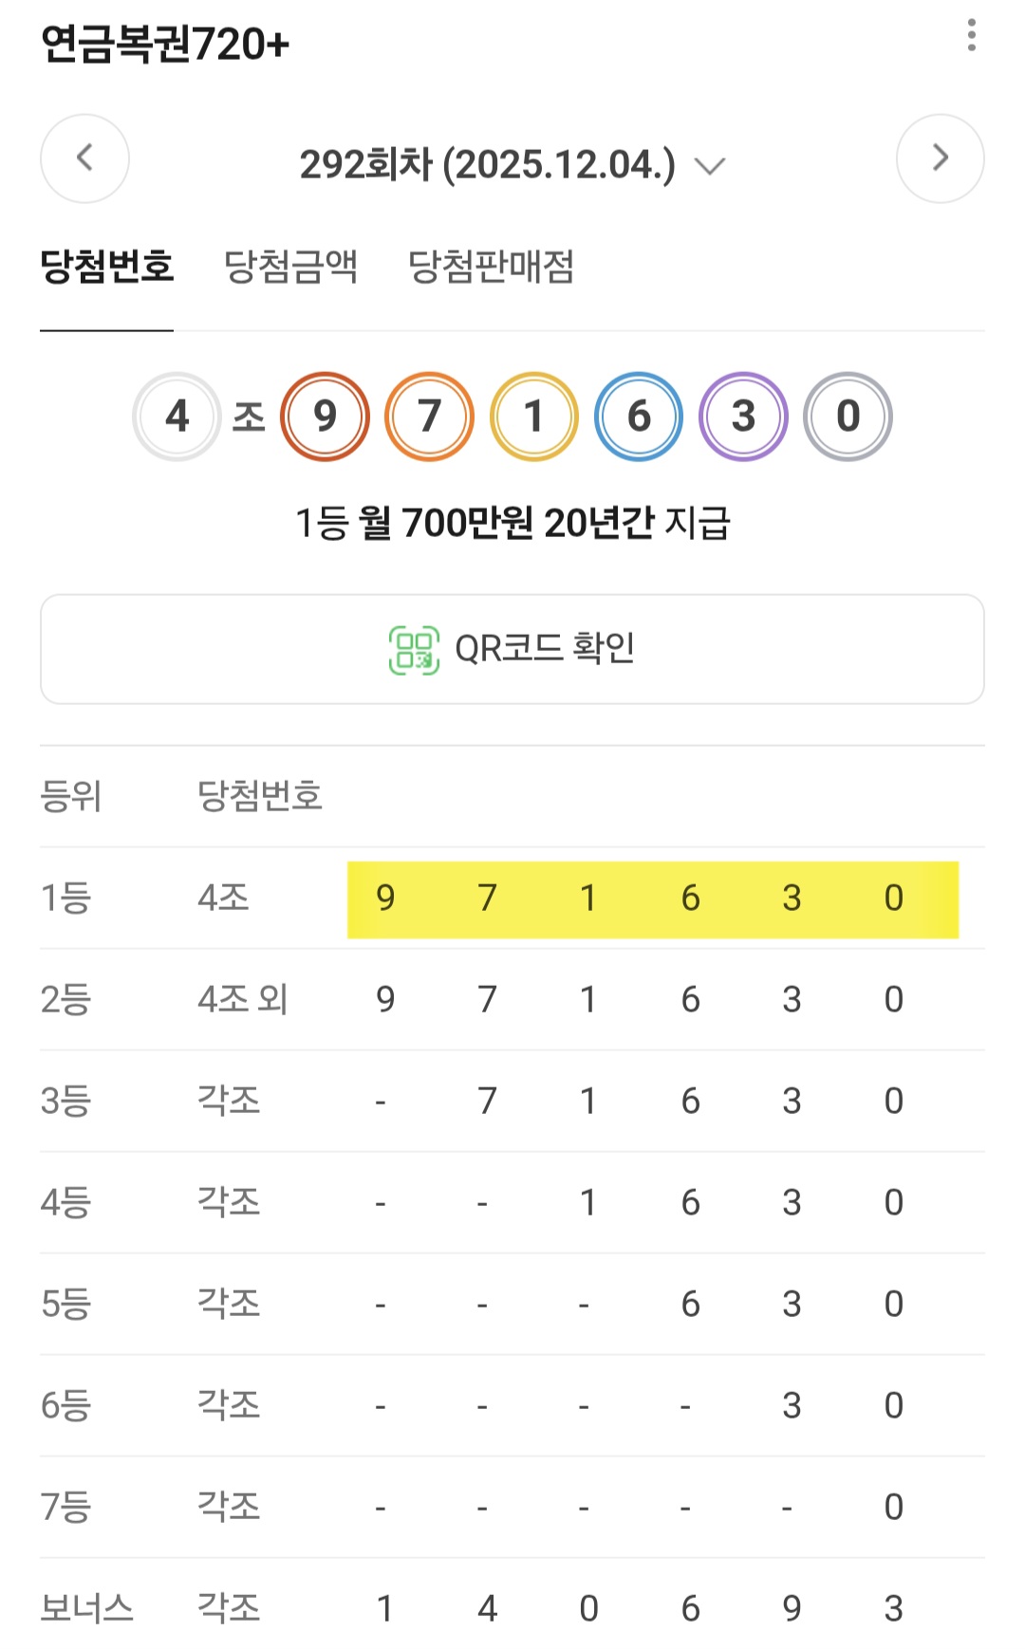Go to the previous draw round
Screen dimensions: 1025x1649
click(84, 158)
